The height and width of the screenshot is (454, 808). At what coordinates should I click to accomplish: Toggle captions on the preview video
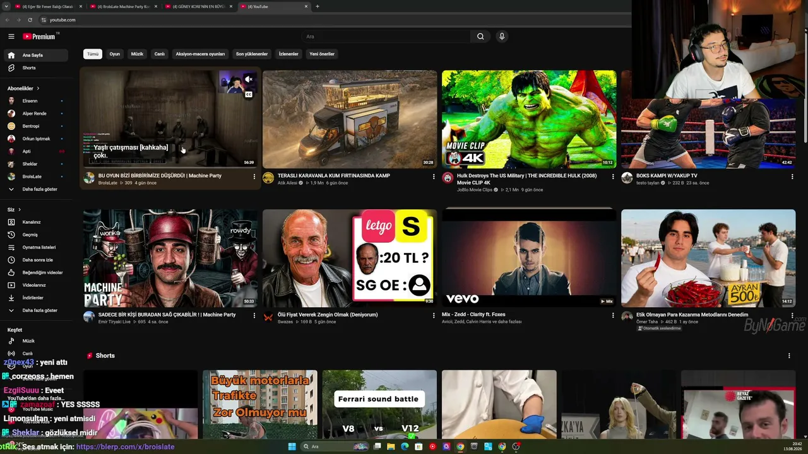click(249, 95)
